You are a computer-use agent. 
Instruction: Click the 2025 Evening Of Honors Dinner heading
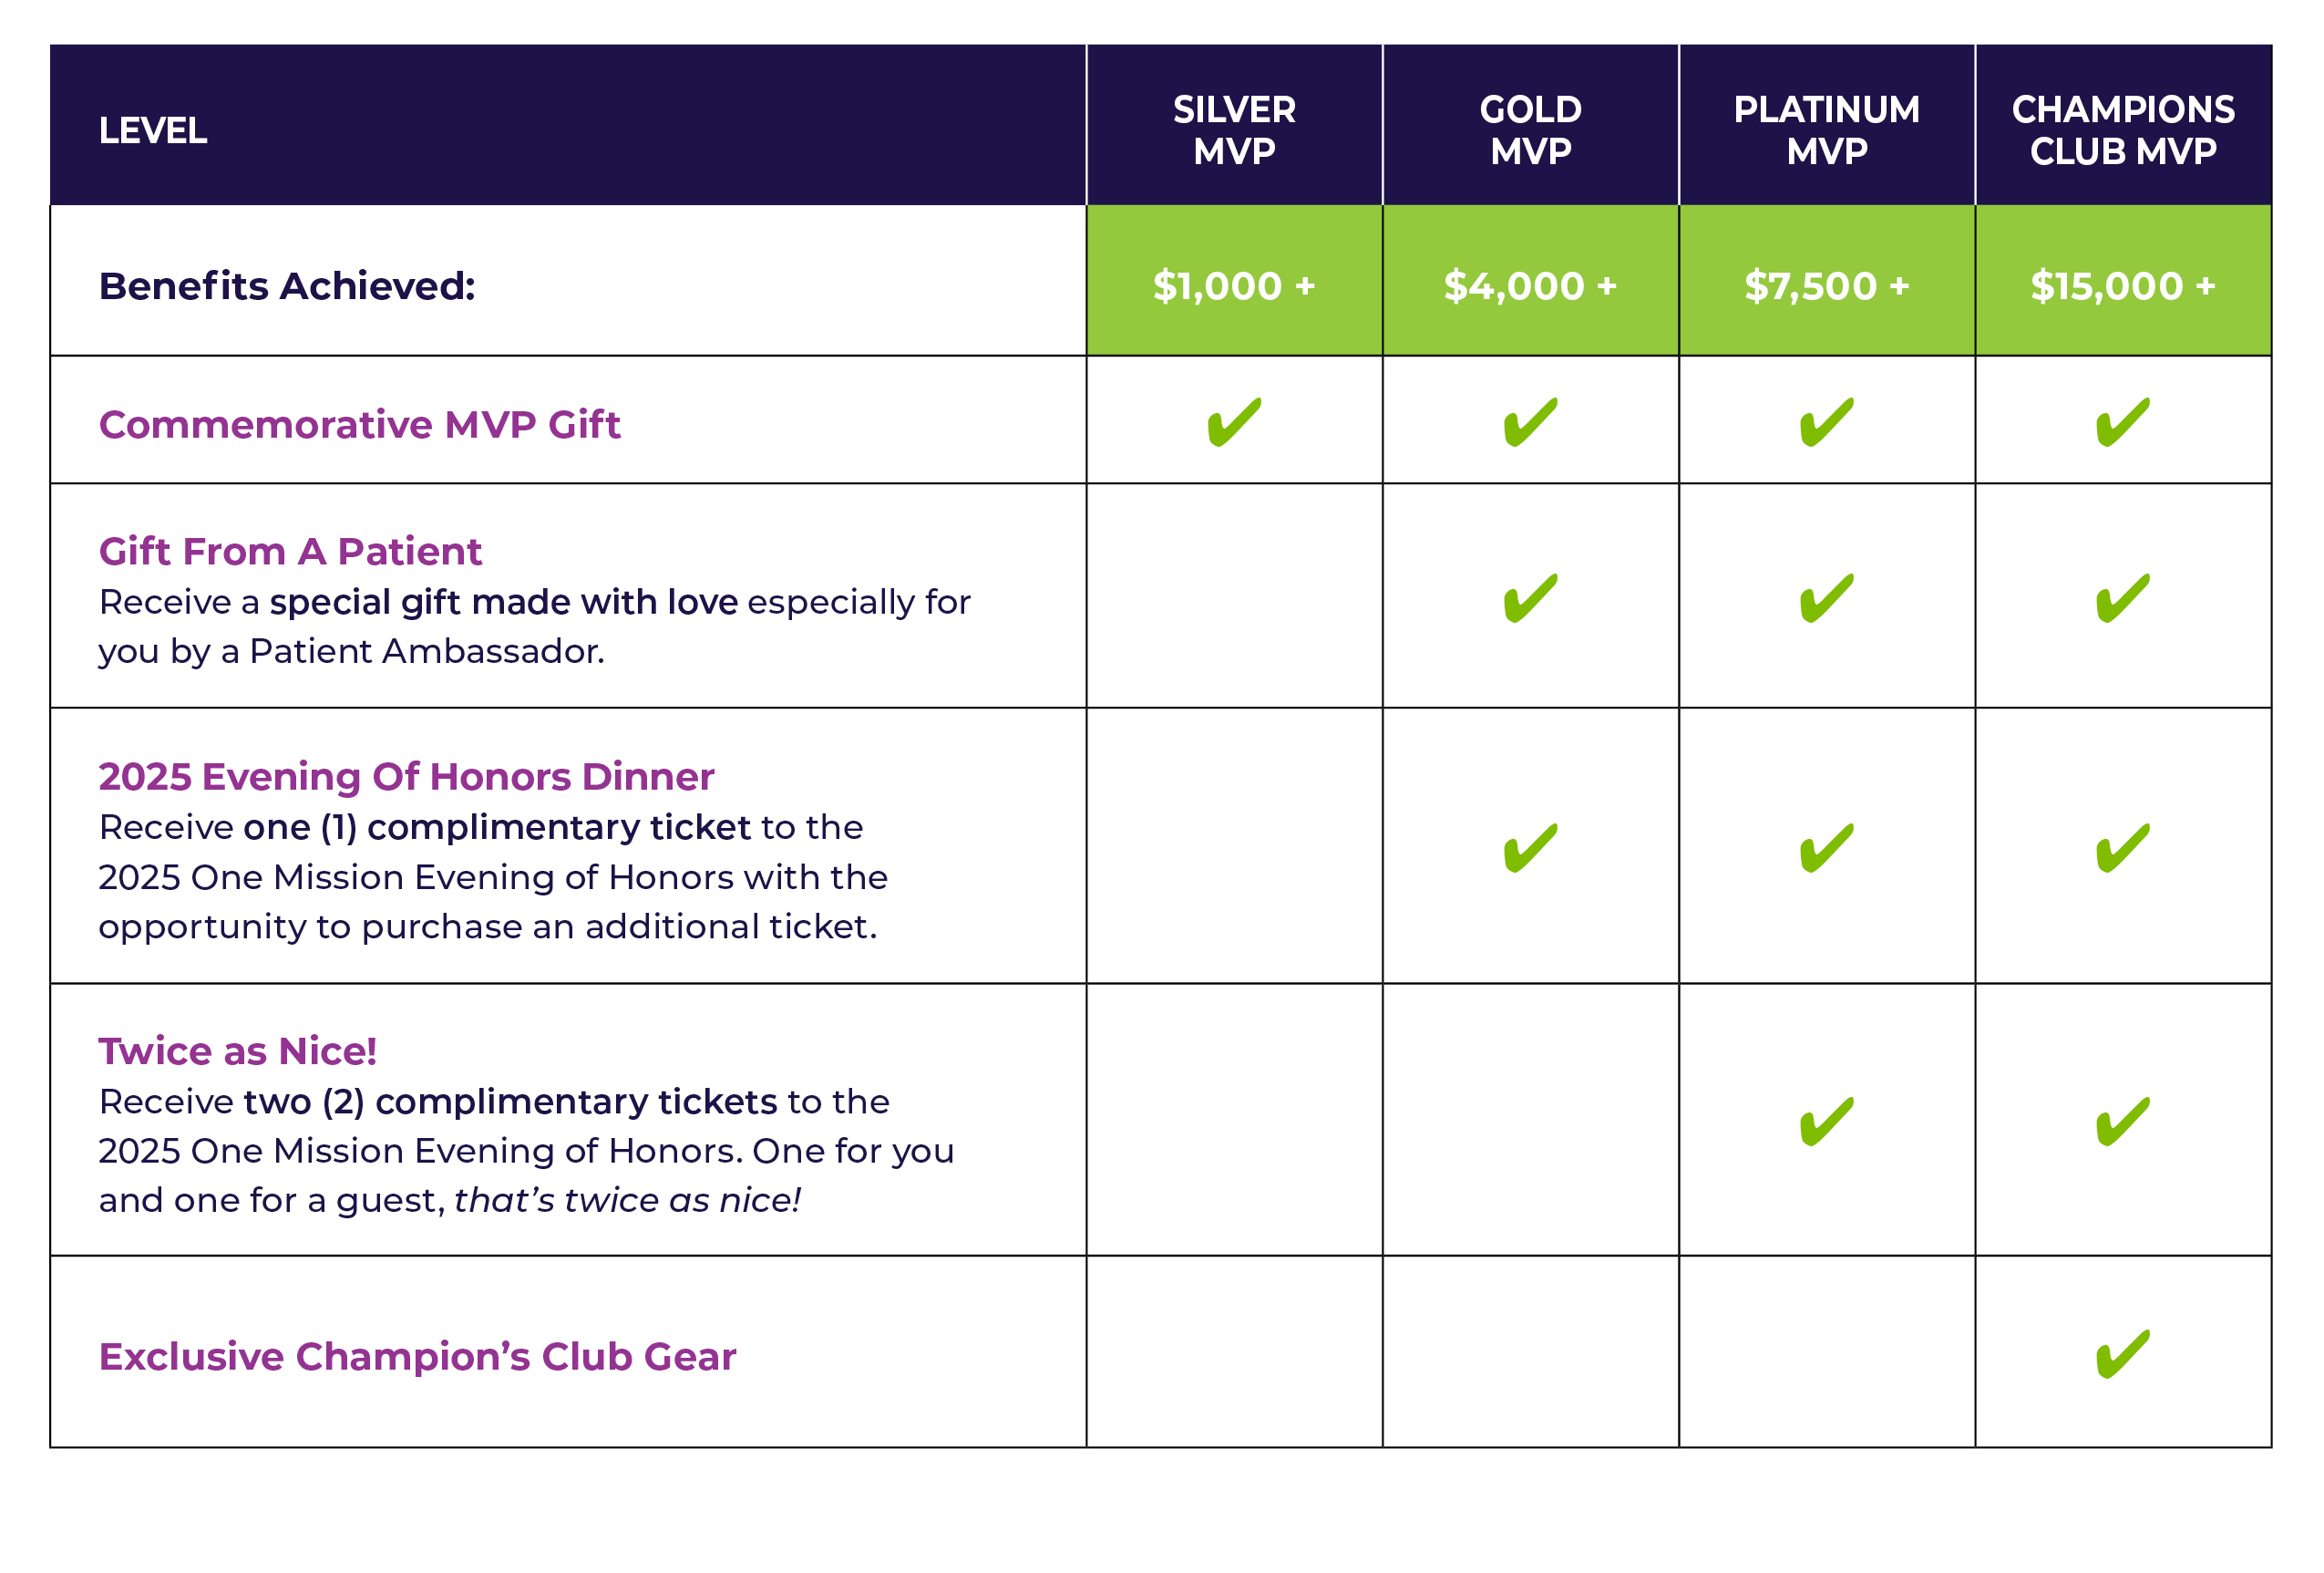pos(406,778)
